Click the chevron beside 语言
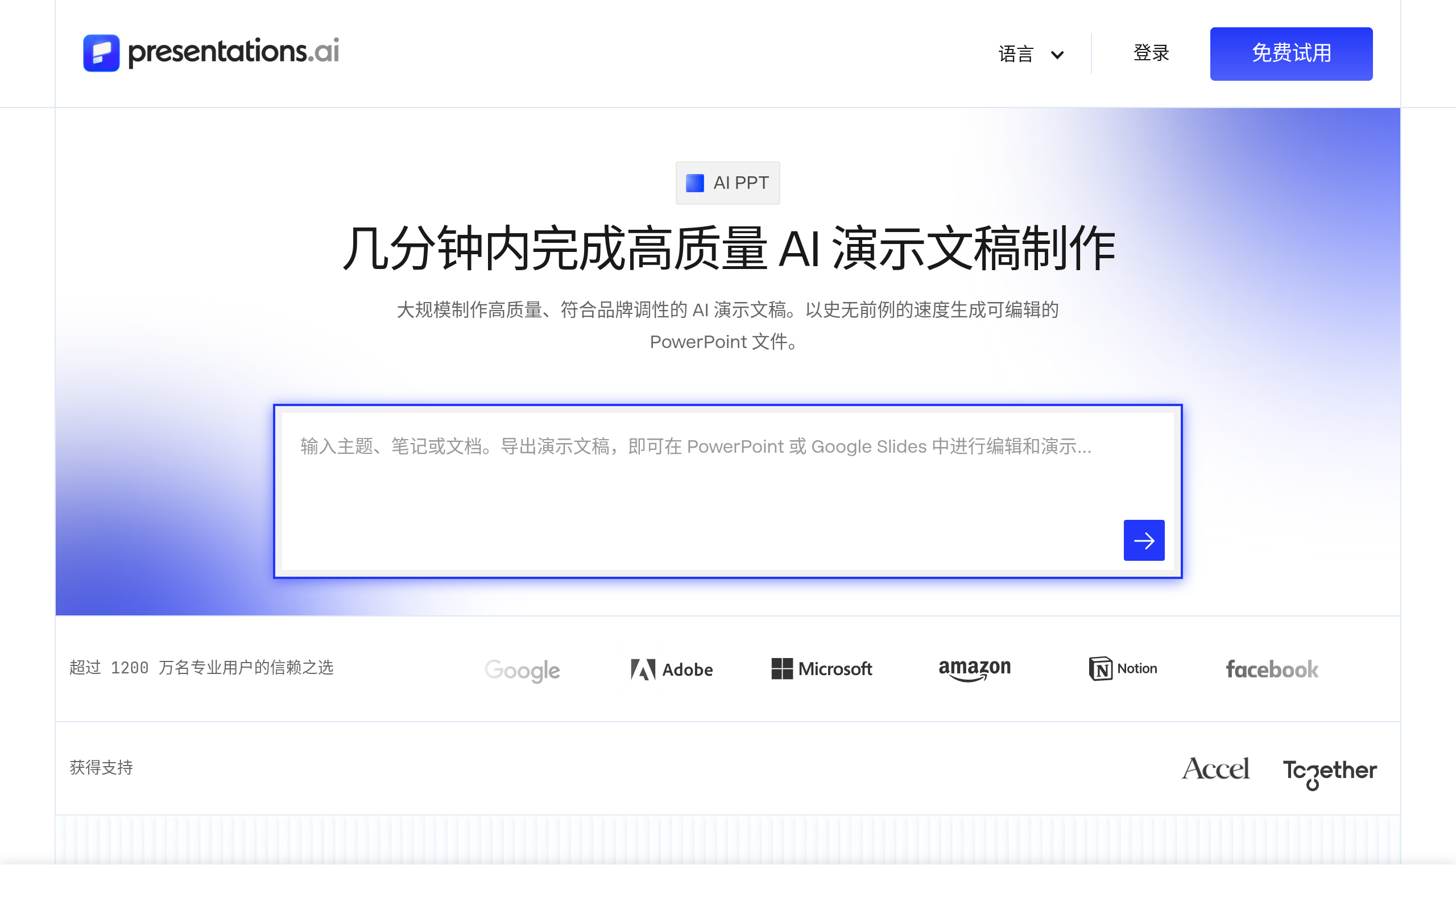The height and width of the screenshot is (910, 1456). pyautogui.click(x=1057, y=55)
